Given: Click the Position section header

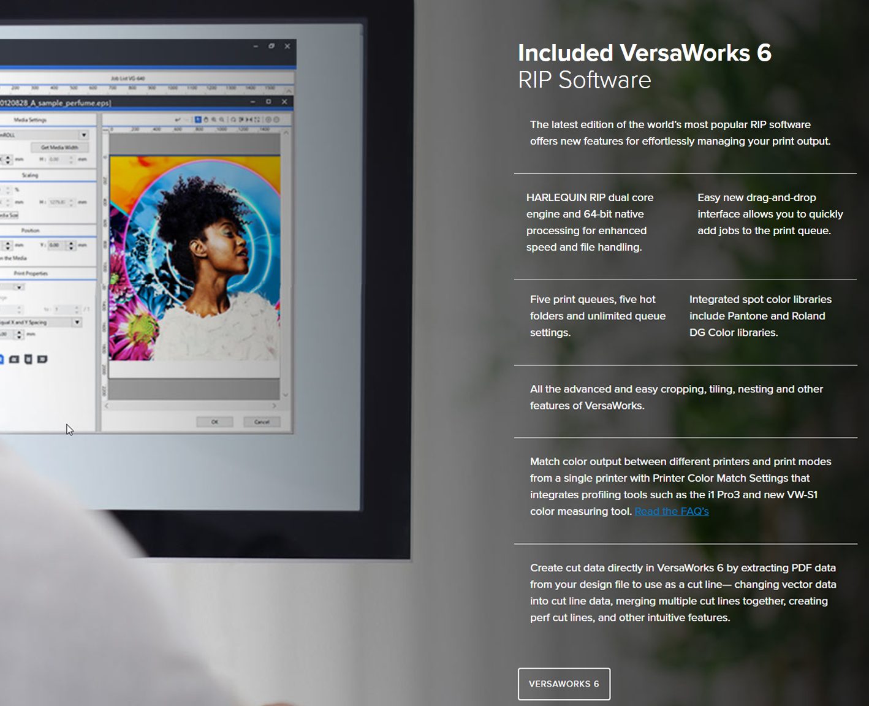Looking at the screenshot, I should [30, 230].
